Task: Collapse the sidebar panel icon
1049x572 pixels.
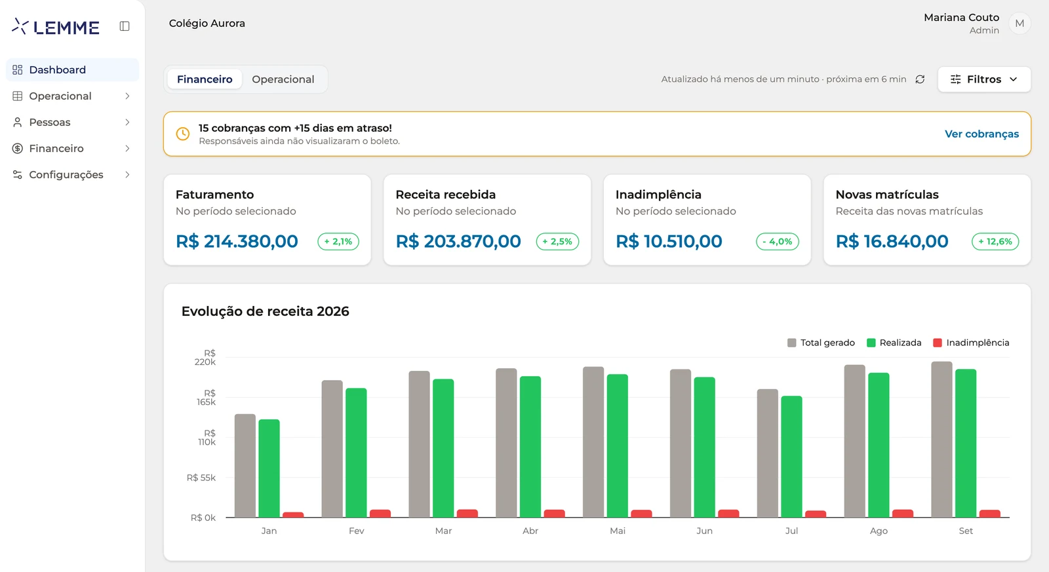Action: point(125,26)
